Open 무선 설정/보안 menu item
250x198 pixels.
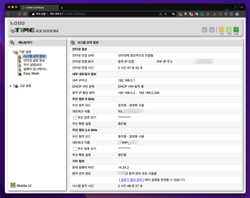pyautogui.click(x=33, y=65)
